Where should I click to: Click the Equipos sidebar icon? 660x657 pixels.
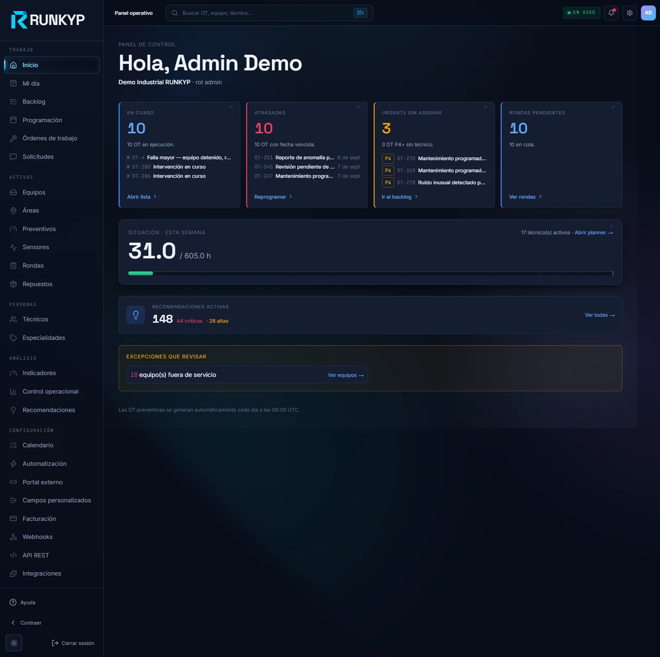pos(13,193)
